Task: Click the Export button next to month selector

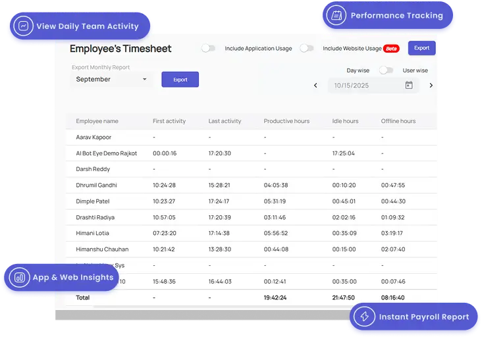Action: [180, 80]
